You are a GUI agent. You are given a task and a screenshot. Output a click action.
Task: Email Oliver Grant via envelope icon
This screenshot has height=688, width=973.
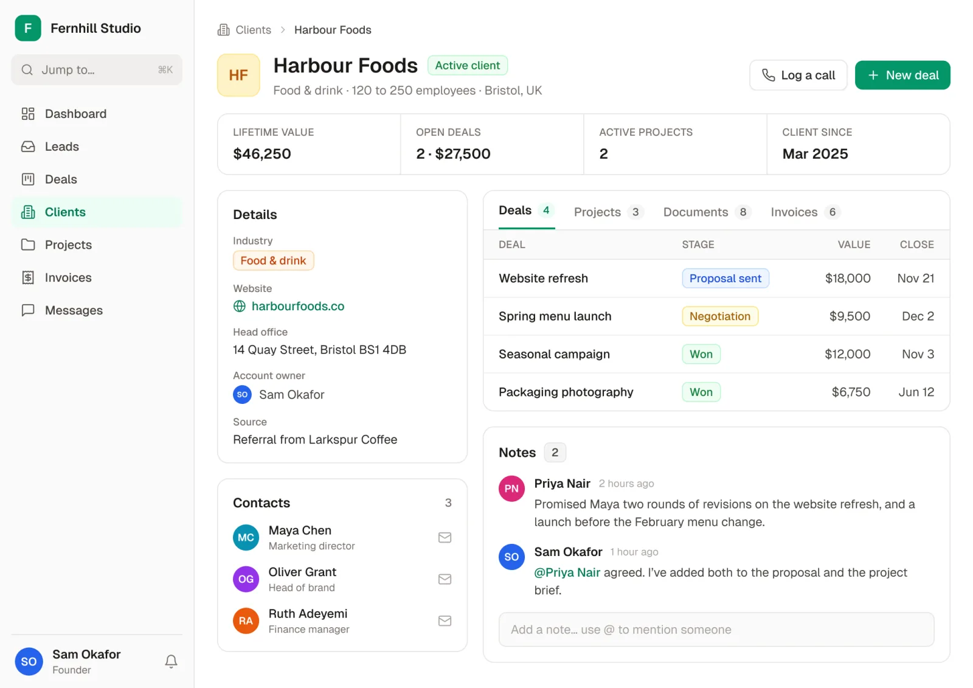445,579
